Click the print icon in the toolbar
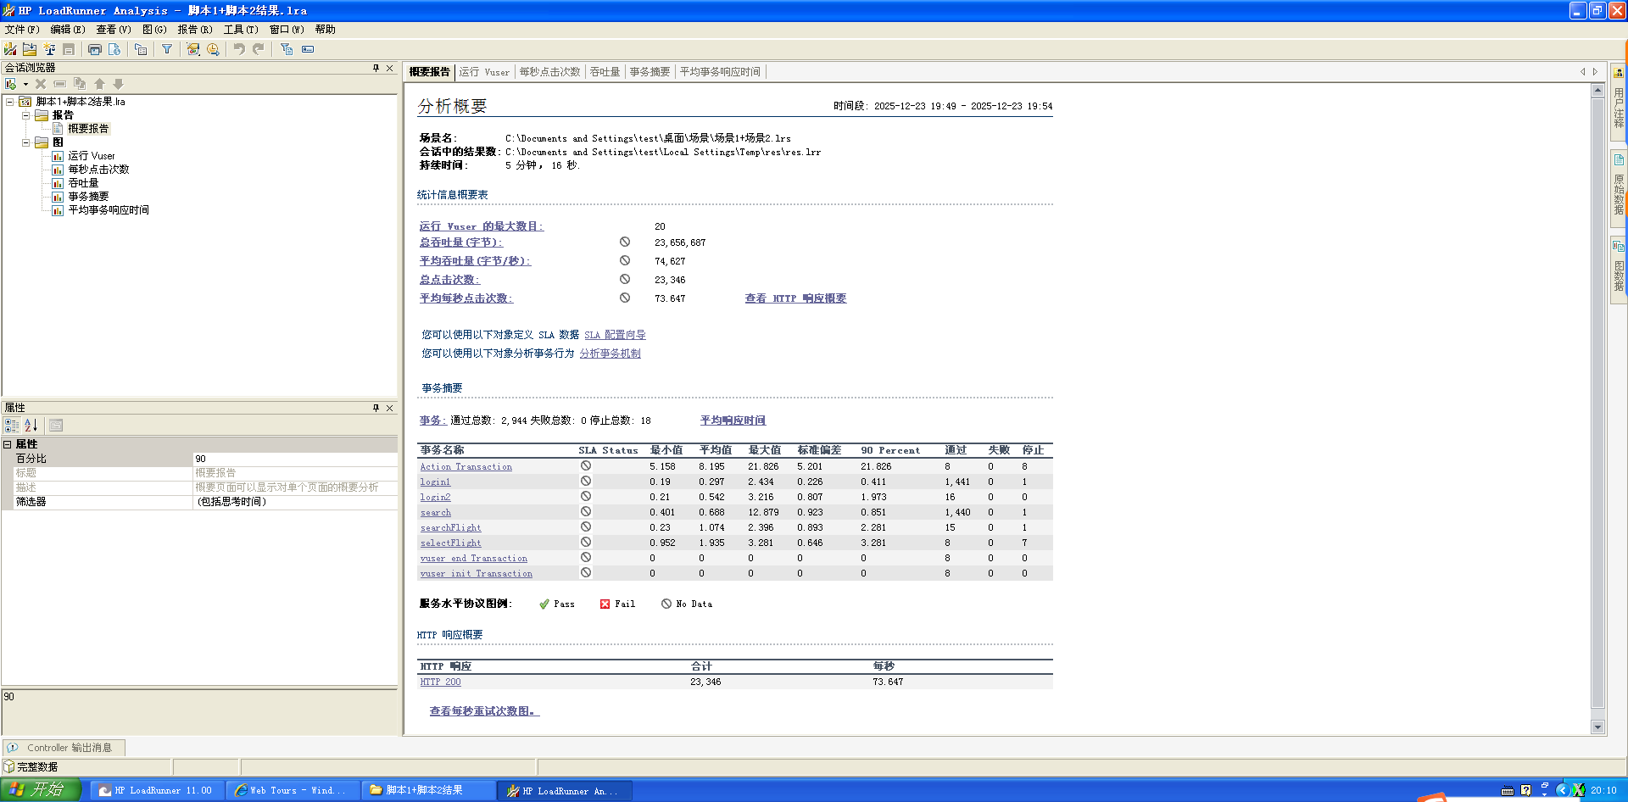 pyautogui.click(x=95, y=49)
